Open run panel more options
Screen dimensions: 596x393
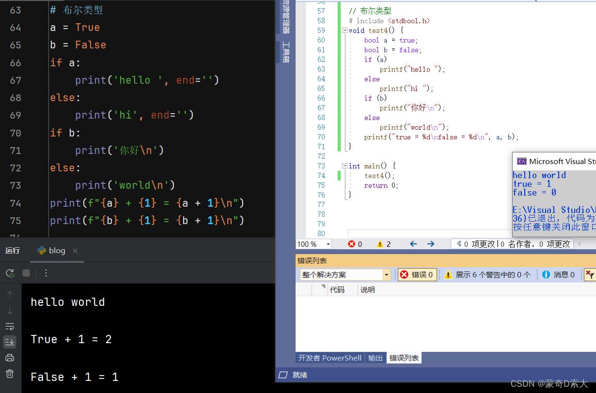tap(46, 273)
